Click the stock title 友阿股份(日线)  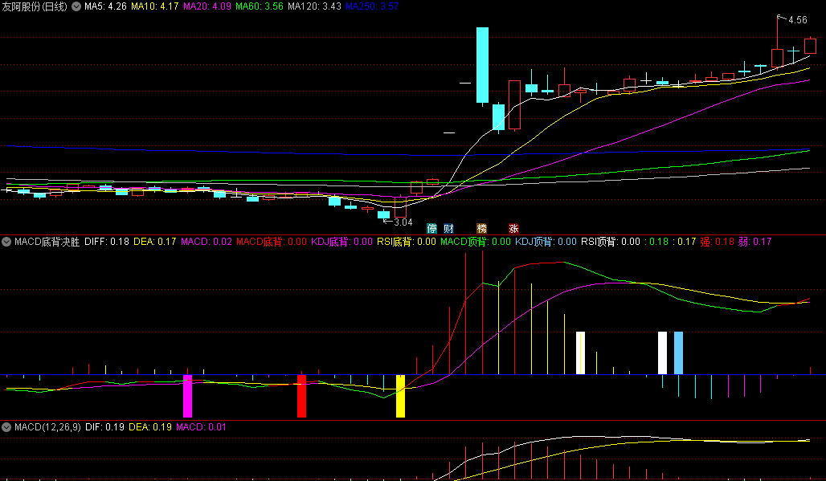35,6
